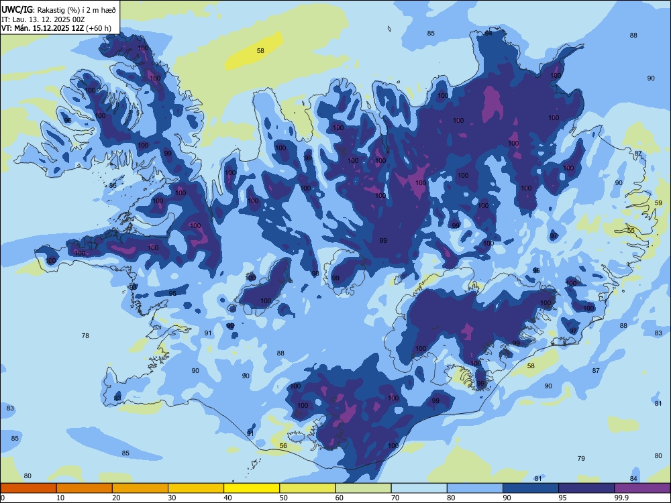
Task: Click the pale green 60–70 legend swatch
Action: pos(363,488)
